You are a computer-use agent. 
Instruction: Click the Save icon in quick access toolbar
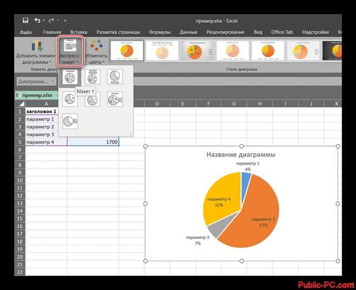click(x=25, y=20)
